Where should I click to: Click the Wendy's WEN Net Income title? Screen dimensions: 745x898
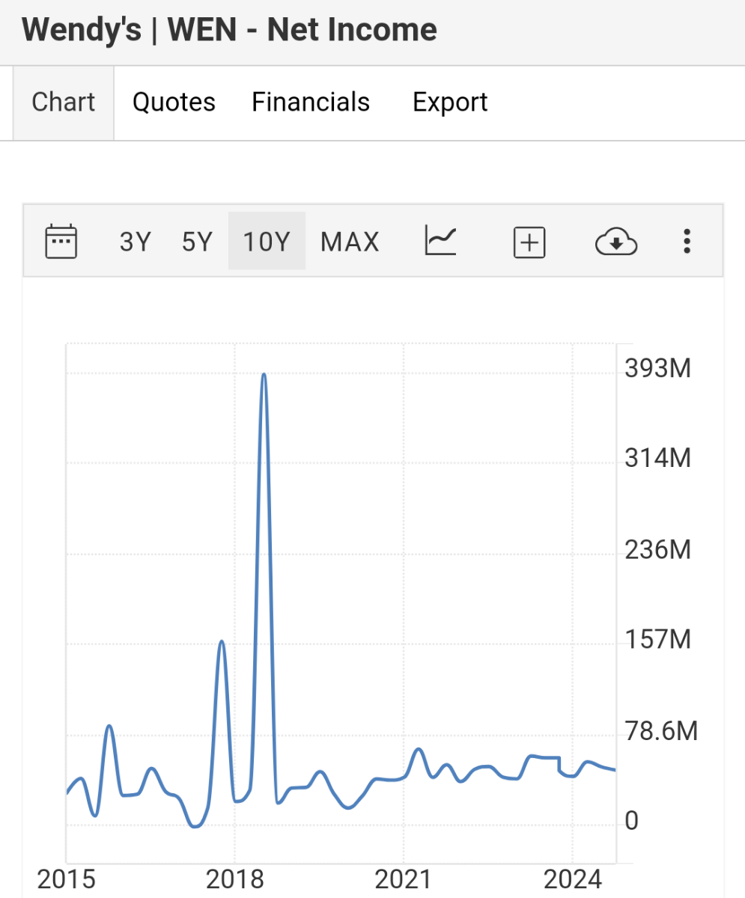click(229, 31)
